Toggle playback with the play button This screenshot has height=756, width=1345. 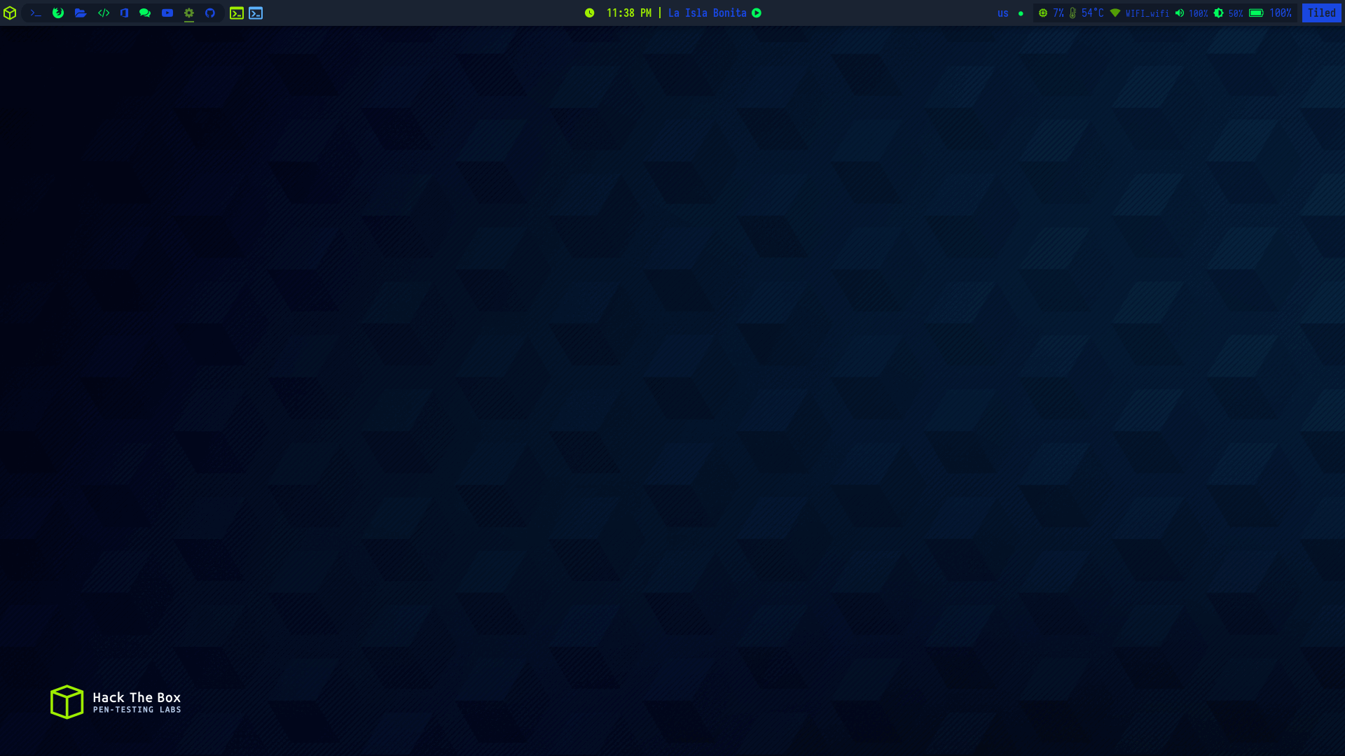(x=757, y=13)
